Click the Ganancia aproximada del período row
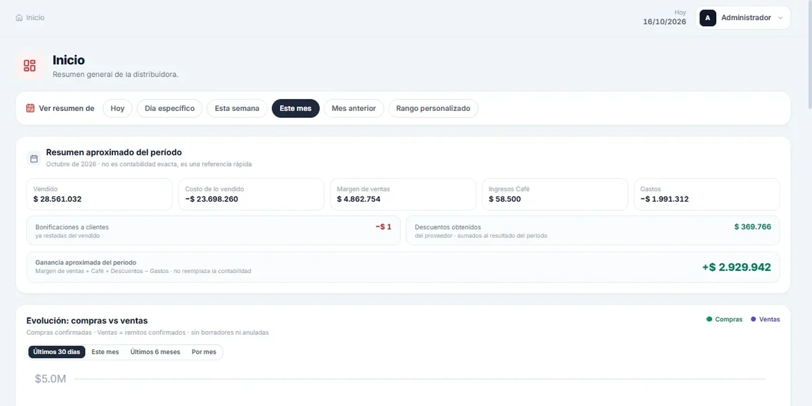812x406 pixels. click(x=403, y=267)
